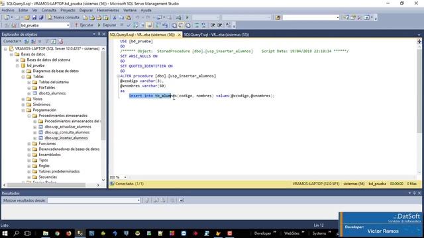
Task: Click the Save All toolbar icon
Action: point(41,18)
